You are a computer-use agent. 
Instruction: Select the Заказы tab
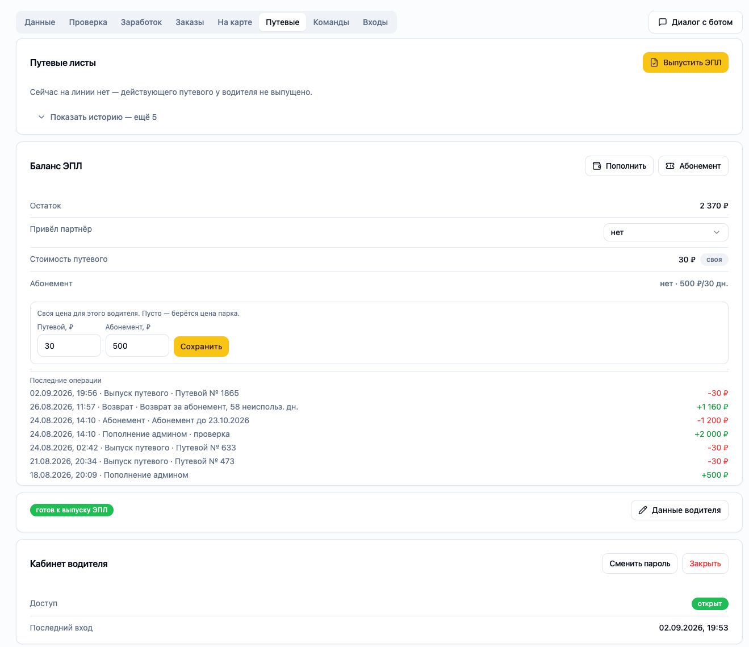[x=190, y=22]
